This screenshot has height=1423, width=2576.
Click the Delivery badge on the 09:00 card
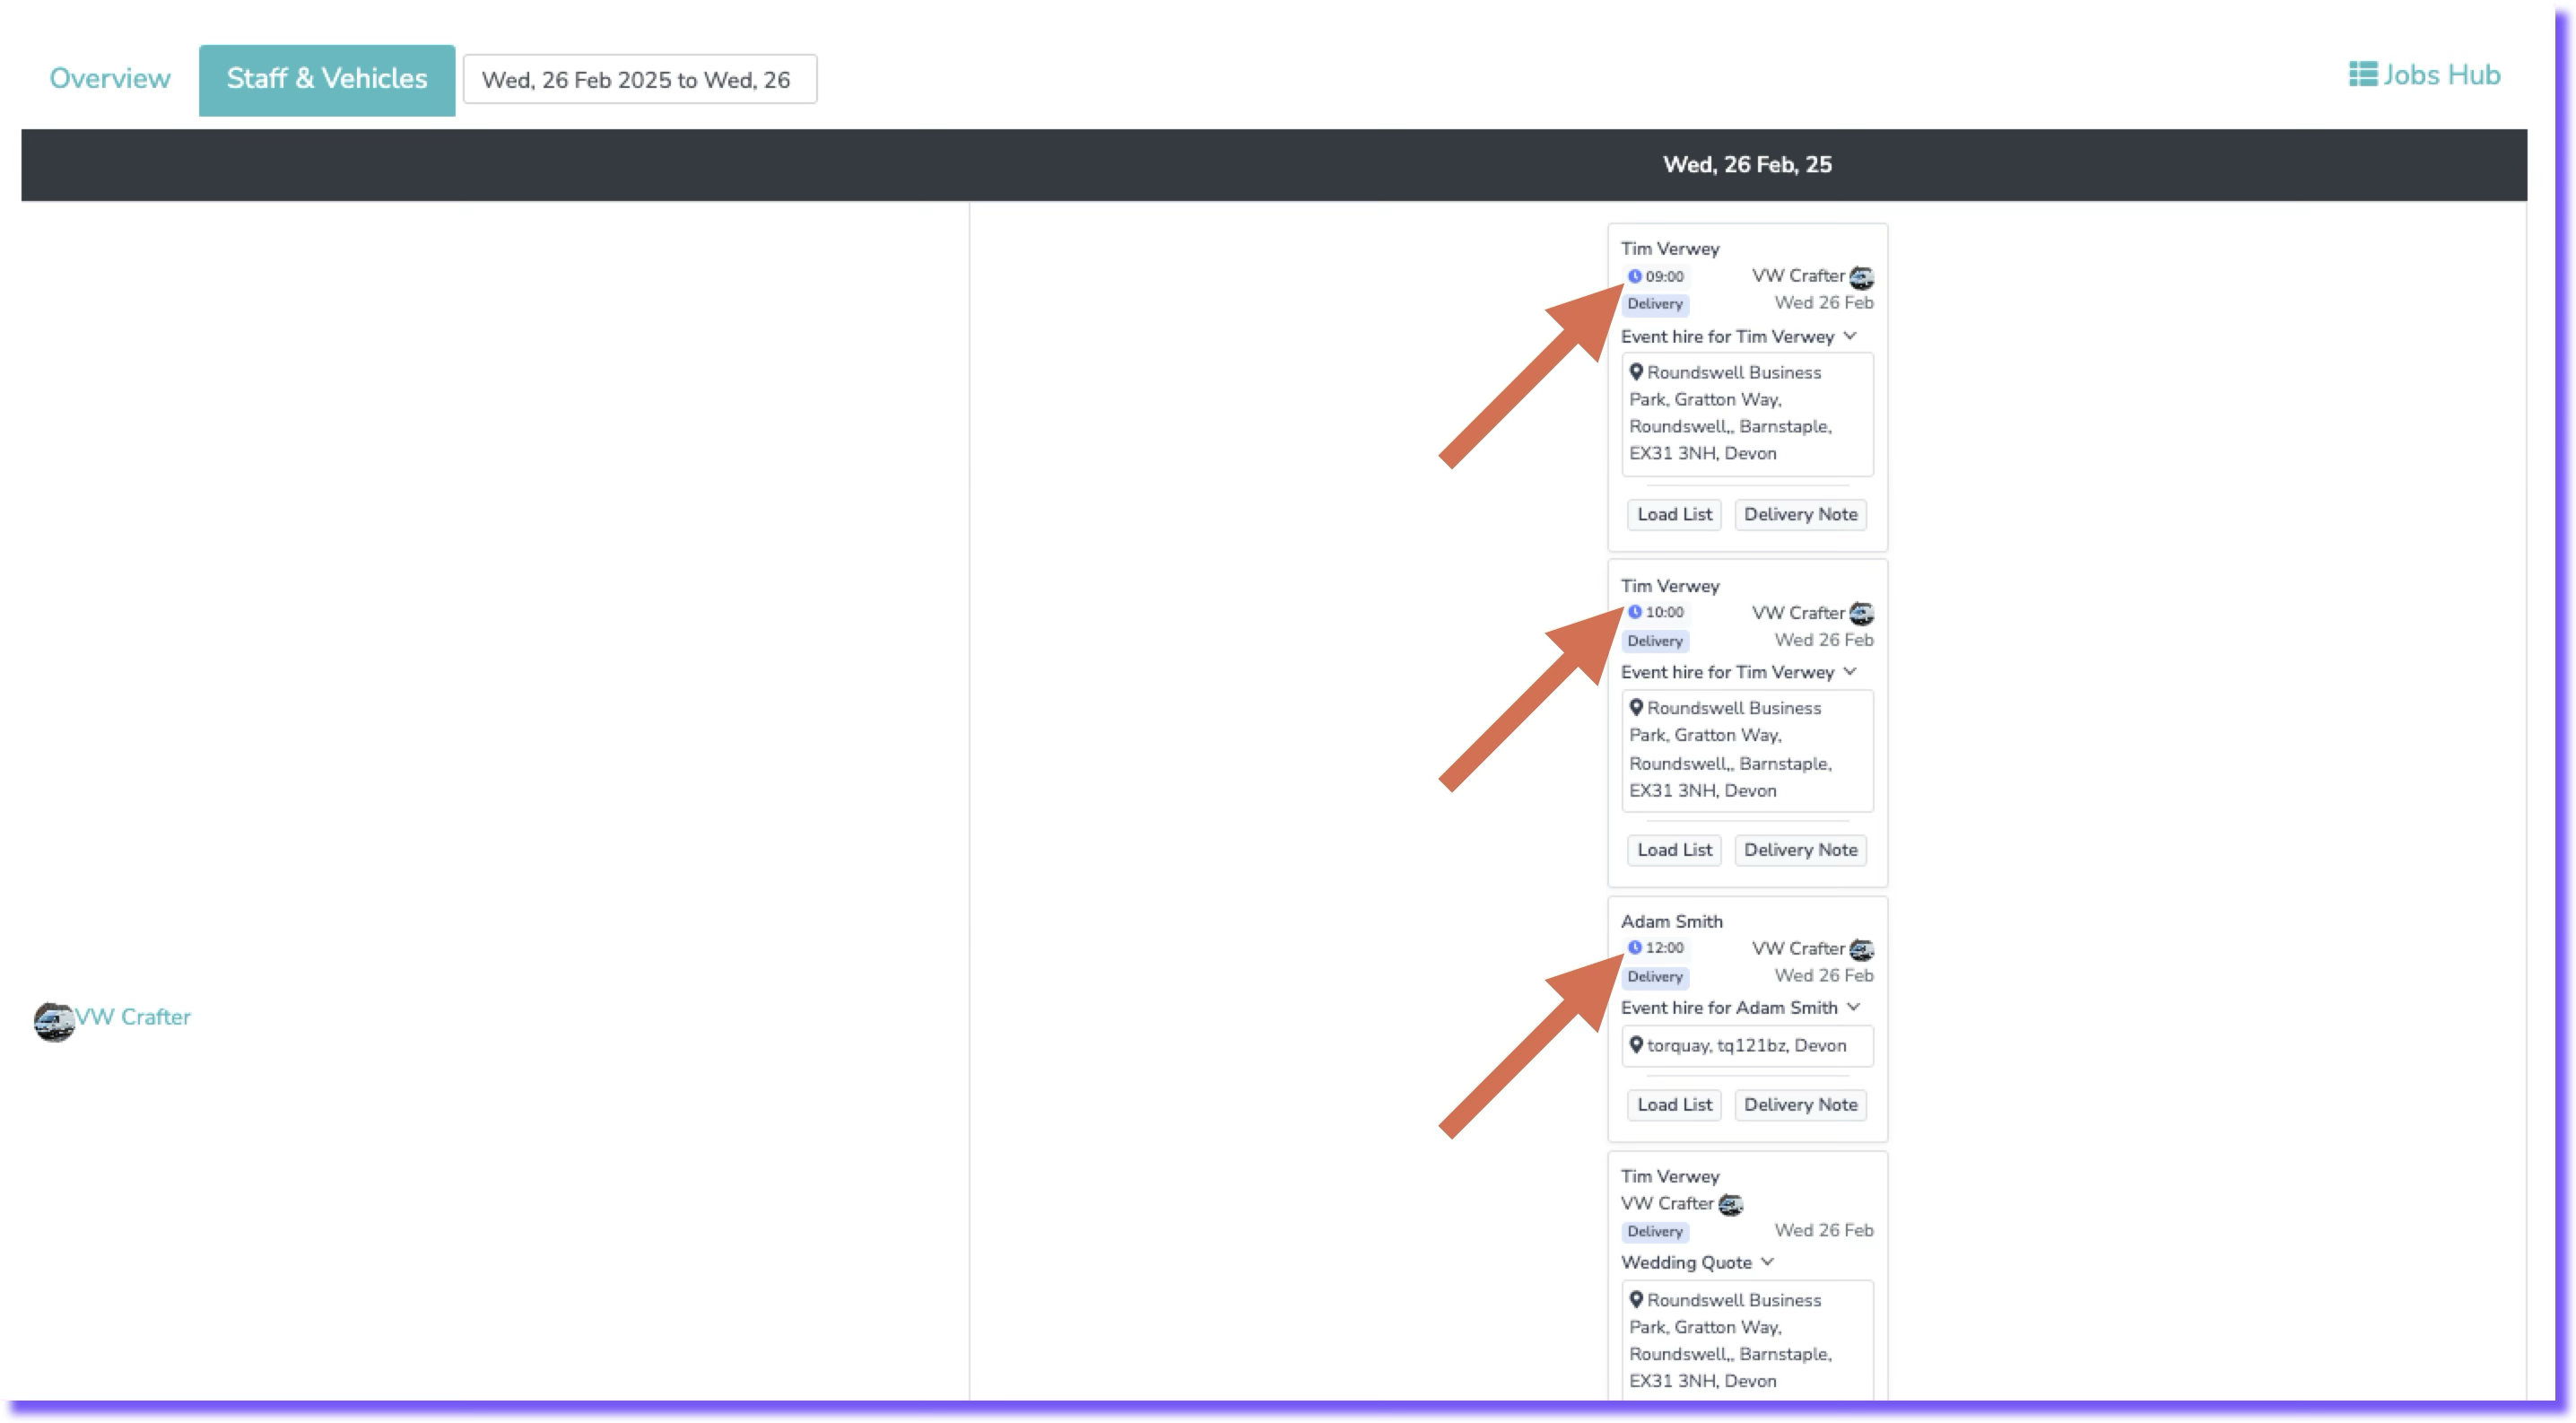tap(1655, 304)
